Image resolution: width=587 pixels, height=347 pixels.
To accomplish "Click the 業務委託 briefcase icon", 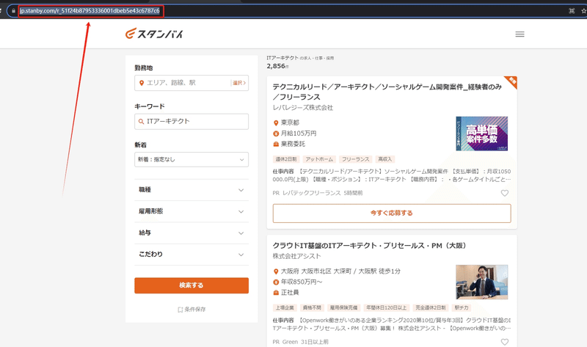I will (x=276, y=144).
